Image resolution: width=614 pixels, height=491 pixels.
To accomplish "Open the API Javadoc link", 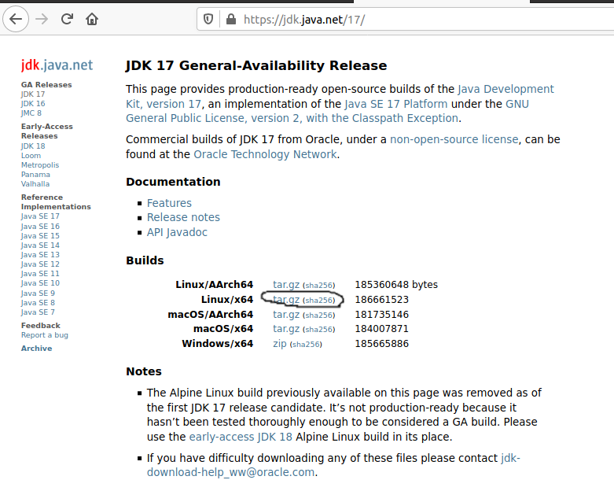I will tap(177, 232).
